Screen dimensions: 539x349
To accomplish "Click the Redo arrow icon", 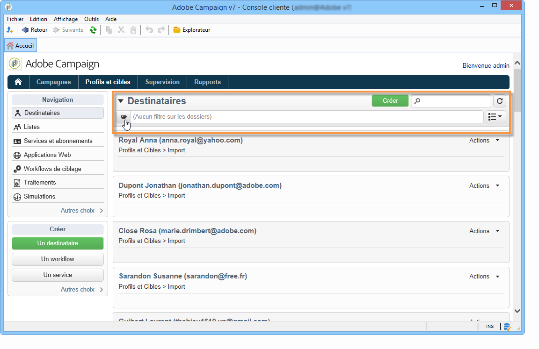I will (x=161, y=30).
